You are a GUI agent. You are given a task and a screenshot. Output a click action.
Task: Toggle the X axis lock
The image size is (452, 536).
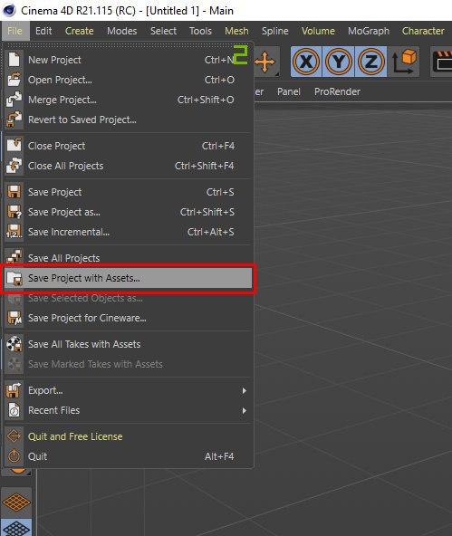click(x=306, y=62)
